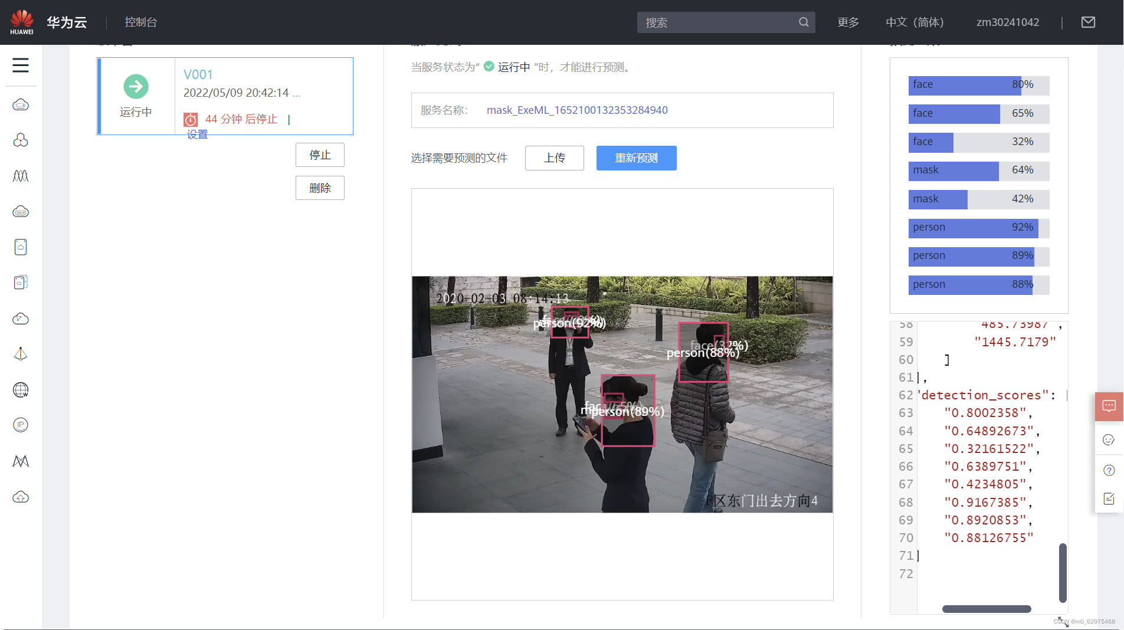Click the cloud server icon below the hamburger menu
This screenshot has height=630, width=1124.
click(x=21, y=105)
